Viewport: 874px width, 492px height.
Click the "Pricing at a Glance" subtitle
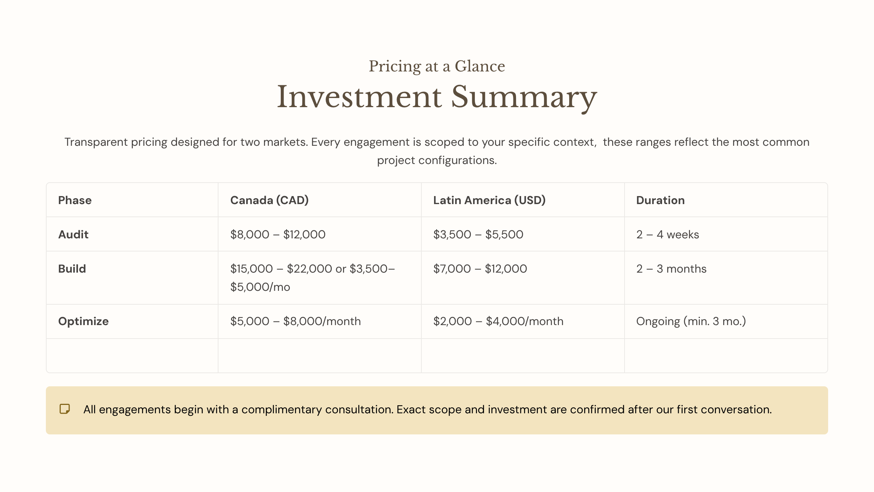tap(437, 66)
